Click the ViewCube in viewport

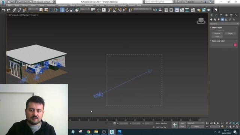pos(201,21)
